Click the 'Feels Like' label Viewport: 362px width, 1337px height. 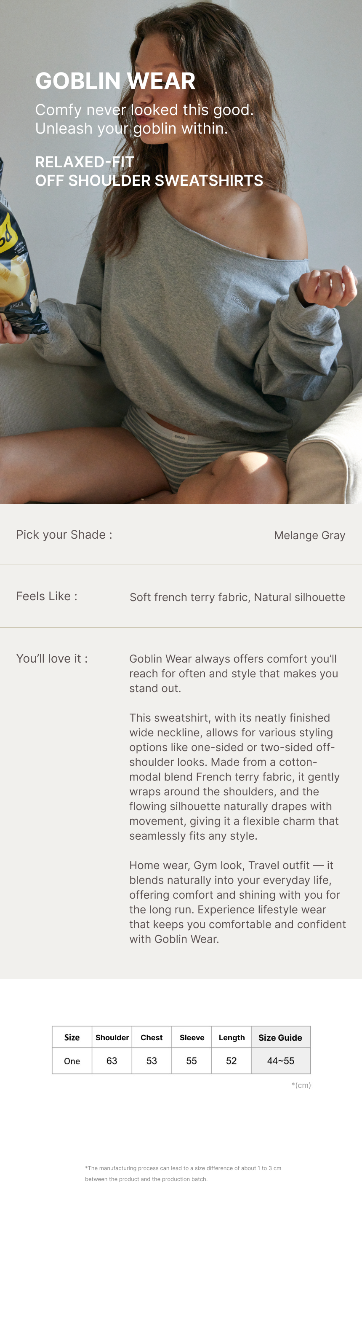(x=47, y=596)
